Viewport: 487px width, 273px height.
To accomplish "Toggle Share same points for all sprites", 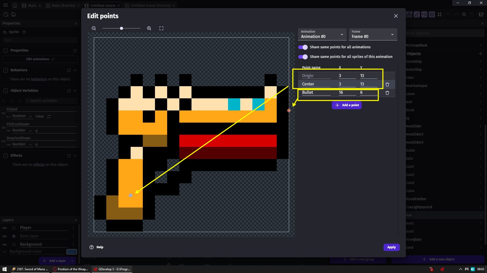I will 303,57.
